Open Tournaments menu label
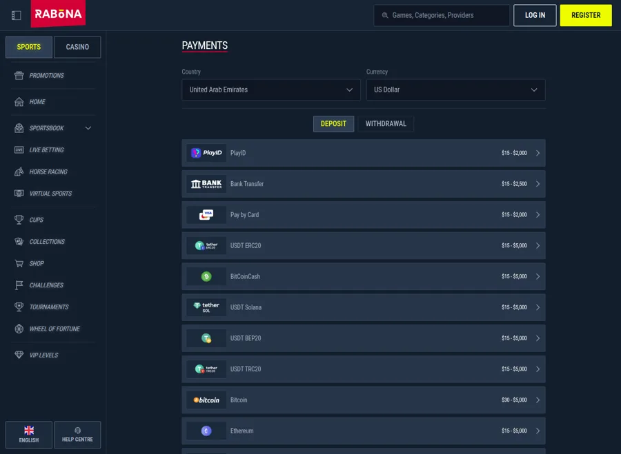Screen dimensions: 621x454 [49, 307]
